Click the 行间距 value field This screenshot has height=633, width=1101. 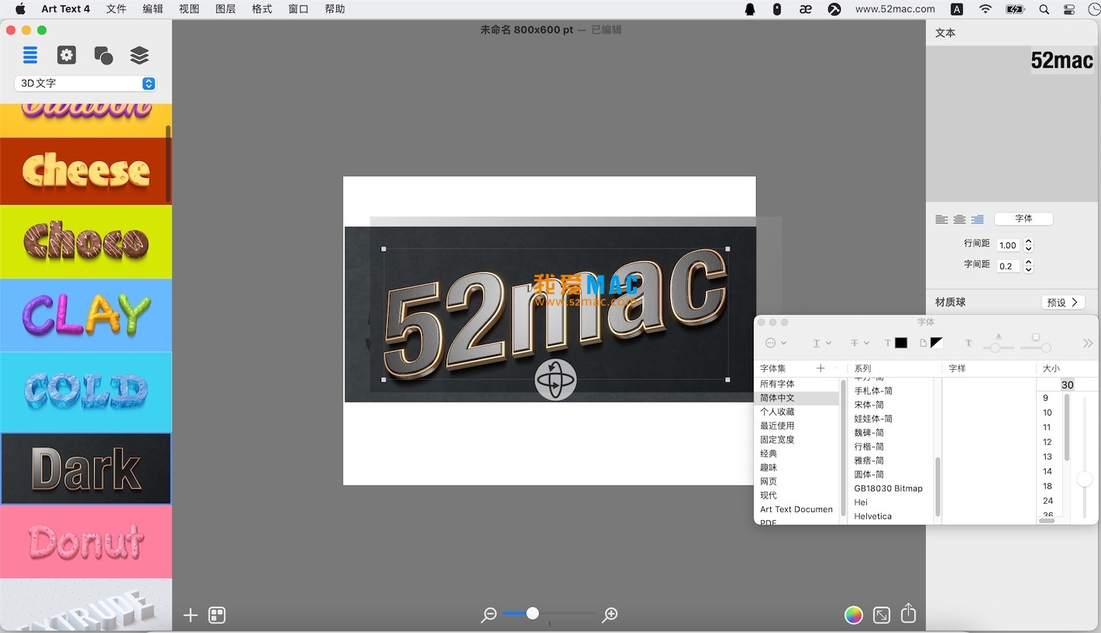1008,245
